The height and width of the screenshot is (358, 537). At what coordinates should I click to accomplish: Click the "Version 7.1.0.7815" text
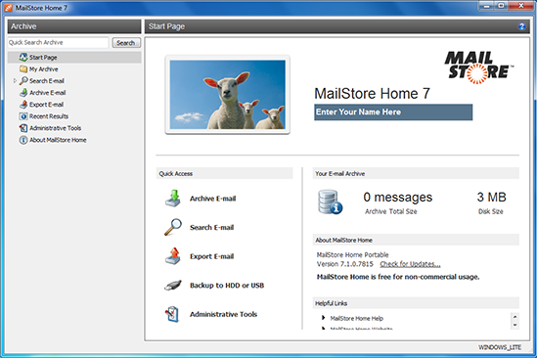[345, 264]
